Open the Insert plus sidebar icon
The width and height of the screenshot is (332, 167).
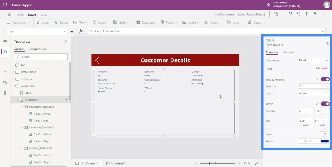(5, 62)
